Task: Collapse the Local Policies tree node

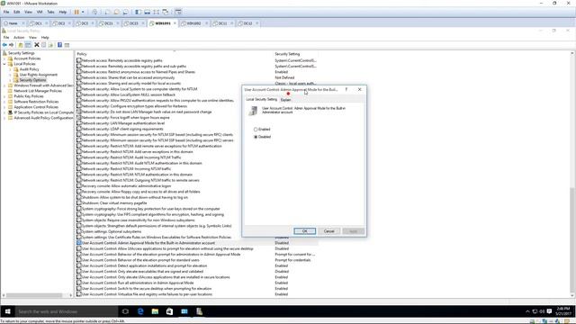Action: pos(4,64)
